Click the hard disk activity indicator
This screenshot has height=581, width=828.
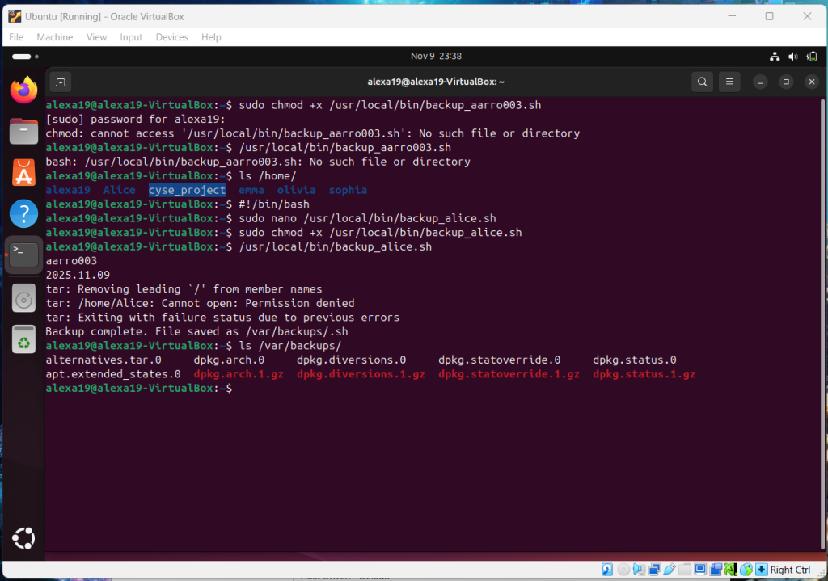click(607, 570)
